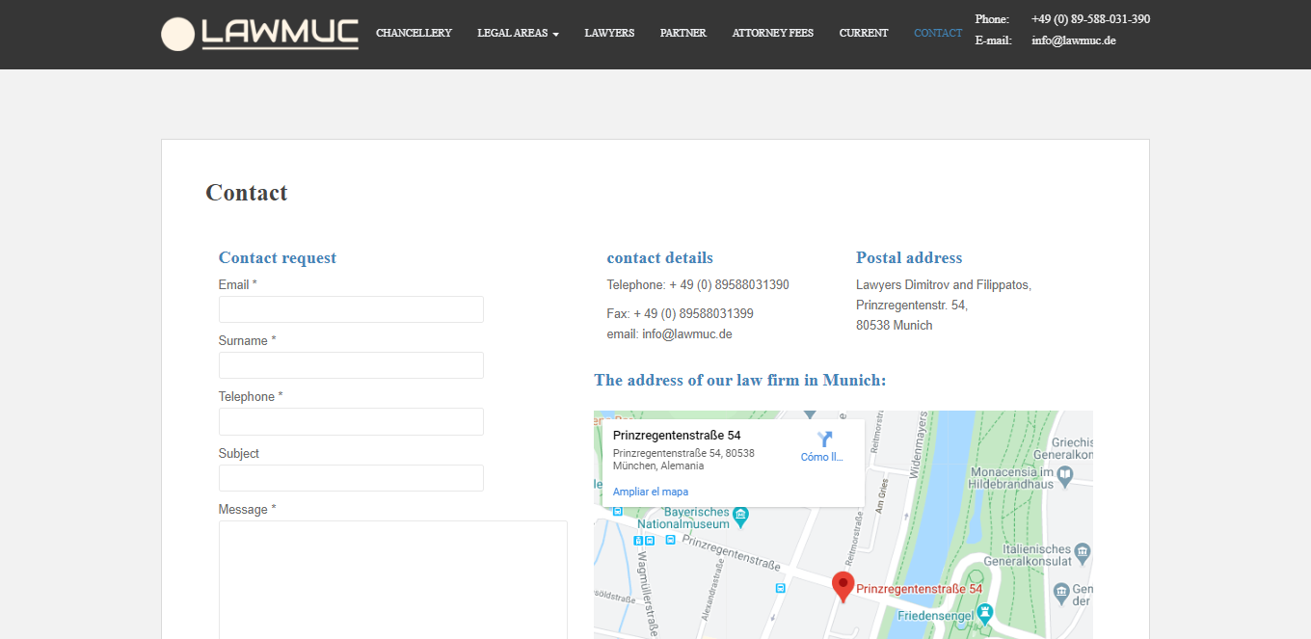Click the email info@lawmuc.de under contact details
This screenshot has width=1311, height=639.
coord(687,334)
